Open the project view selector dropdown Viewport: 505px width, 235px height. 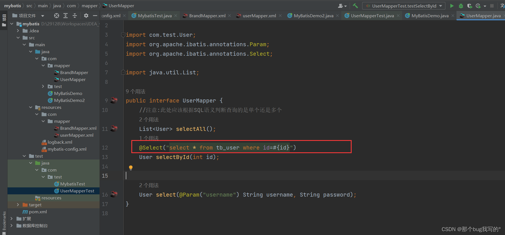43,16
